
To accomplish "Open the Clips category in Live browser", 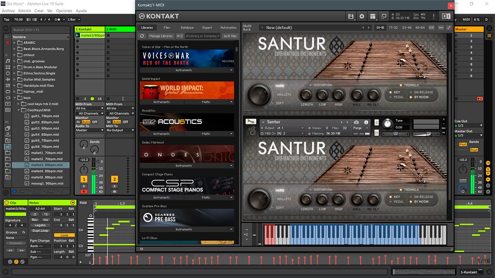I will pyautogui.click(x=8, y=104).
